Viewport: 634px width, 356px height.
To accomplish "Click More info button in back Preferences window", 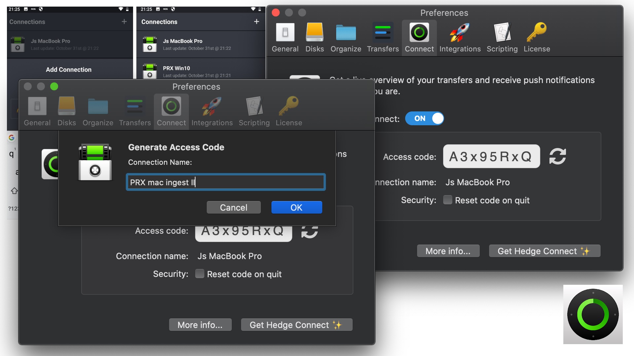I will pyautogui.click(x=448, y=251).
